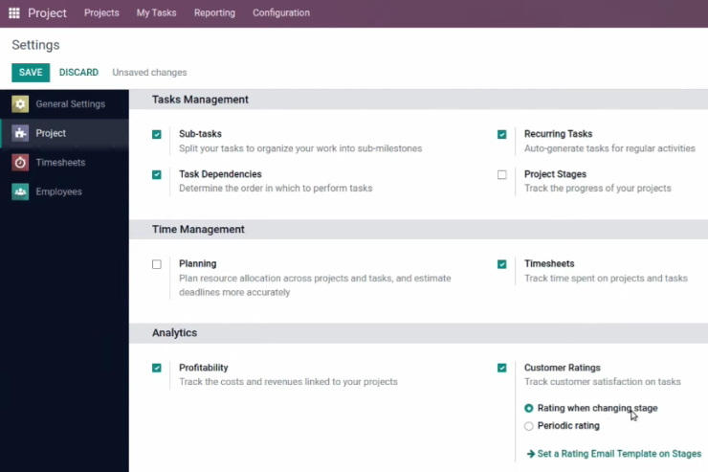708x472 pixels.
Task: Click the General Settings gear icon
Action: click(x=20, y=104)
